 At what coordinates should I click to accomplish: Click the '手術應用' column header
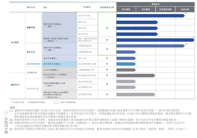click(x=87, y=7)
